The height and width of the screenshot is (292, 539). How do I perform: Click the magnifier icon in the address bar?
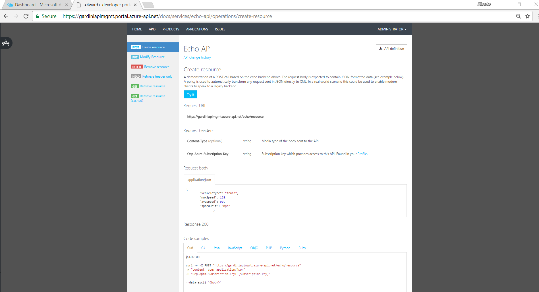pyautogui.click(x=518, y=16)
